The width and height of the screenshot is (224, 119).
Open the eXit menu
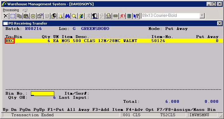tap(25, 10)
